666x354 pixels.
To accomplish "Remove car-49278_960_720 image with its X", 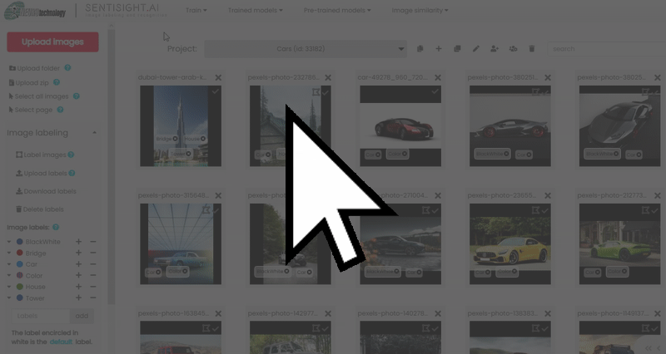I will coord(438,77).
